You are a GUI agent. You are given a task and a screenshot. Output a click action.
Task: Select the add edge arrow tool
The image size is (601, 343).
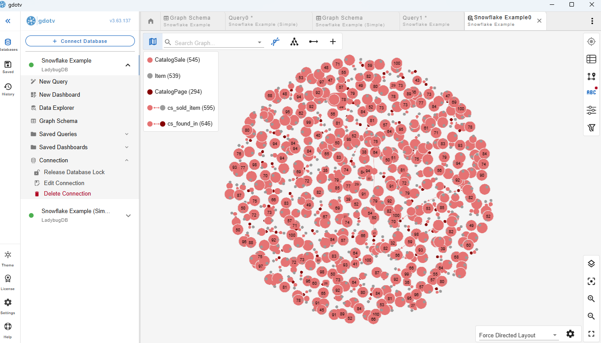314,42
